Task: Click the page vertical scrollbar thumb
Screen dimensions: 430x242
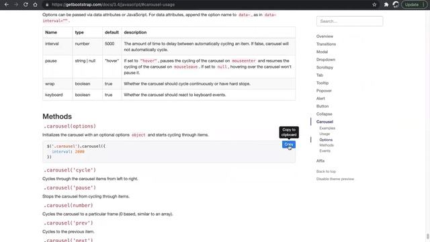Action: pos(428,237)
